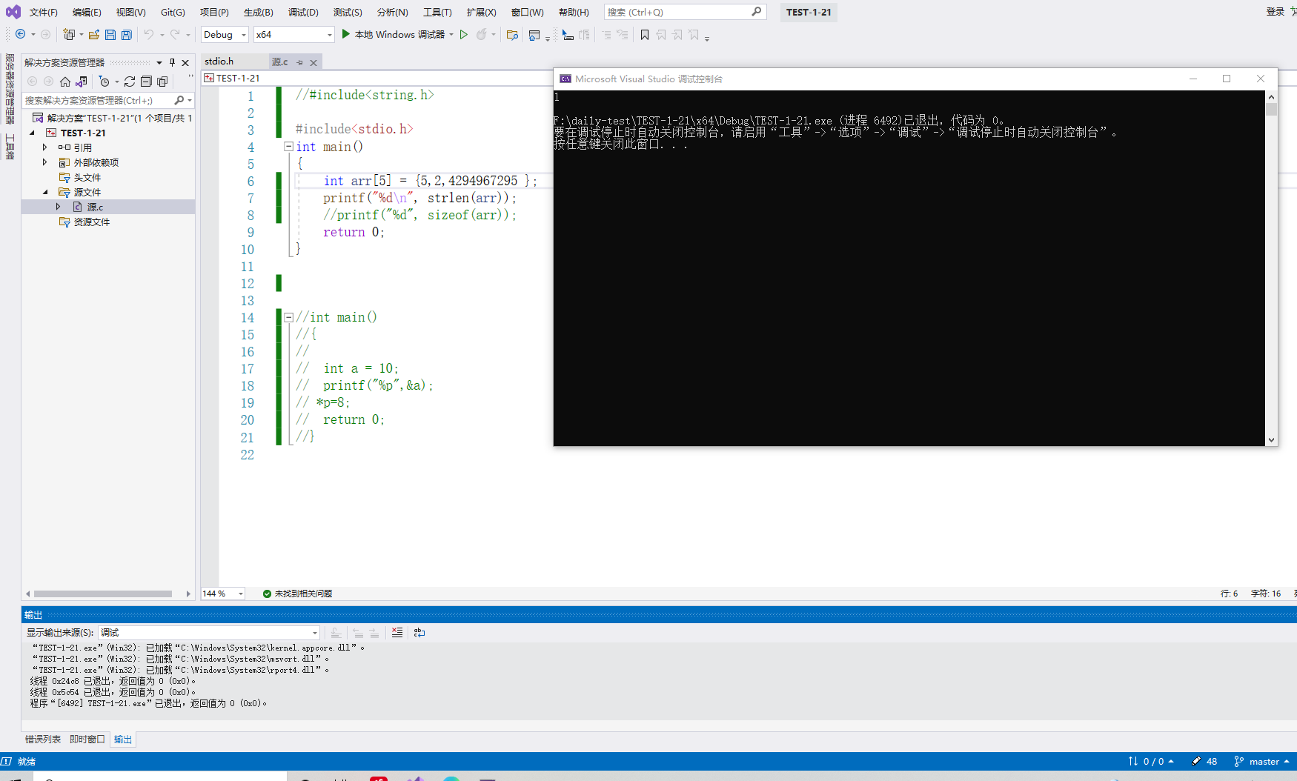Image resolution: width=1297 pixels, height=781 pixels.
Task: Open the 编辑(E) menu
Action: pos(87,12)
